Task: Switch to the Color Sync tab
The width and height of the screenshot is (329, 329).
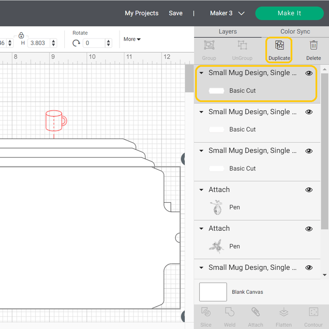Action: 295,31
